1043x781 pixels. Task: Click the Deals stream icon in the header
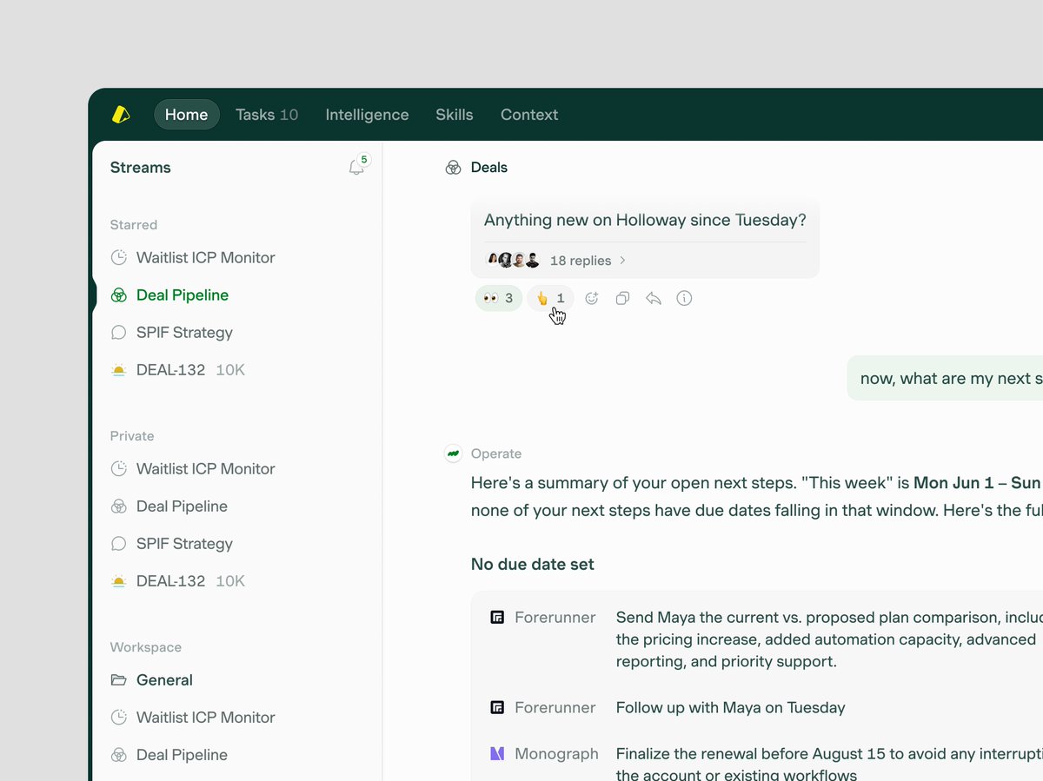coord(453,168)
